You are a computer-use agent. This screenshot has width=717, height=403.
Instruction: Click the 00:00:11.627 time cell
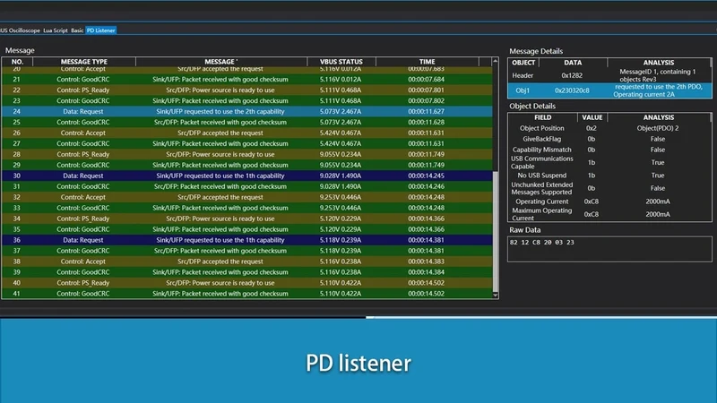(x=426, y=111)
